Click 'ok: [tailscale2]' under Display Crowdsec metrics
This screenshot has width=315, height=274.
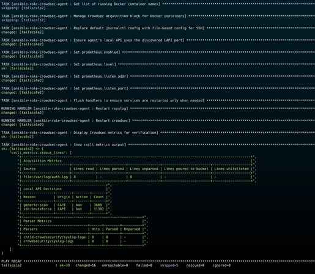(x=17, y=136)
